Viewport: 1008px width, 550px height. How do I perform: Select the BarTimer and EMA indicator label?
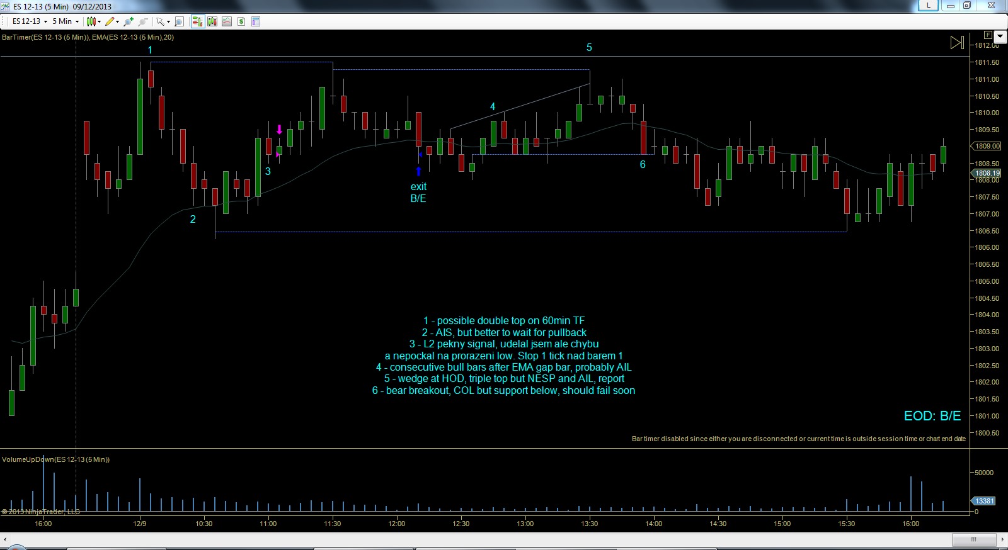pyautogui.click(x=88, y=37)
